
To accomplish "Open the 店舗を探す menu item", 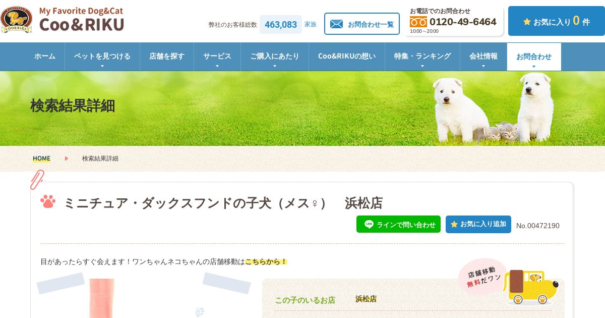I will pos(167,57).
